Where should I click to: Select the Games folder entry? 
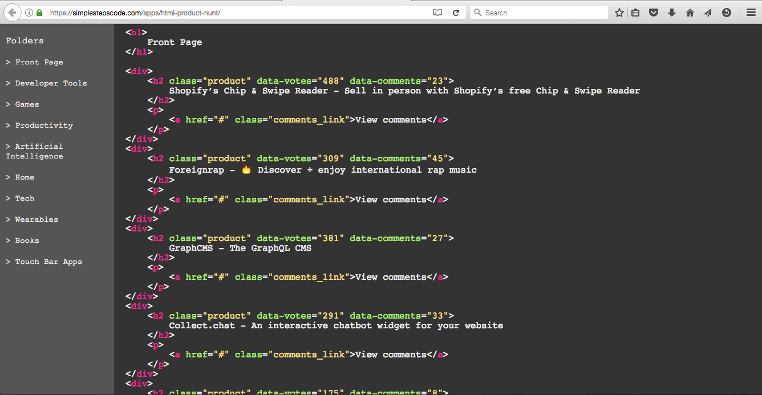(x=25, y=104)
